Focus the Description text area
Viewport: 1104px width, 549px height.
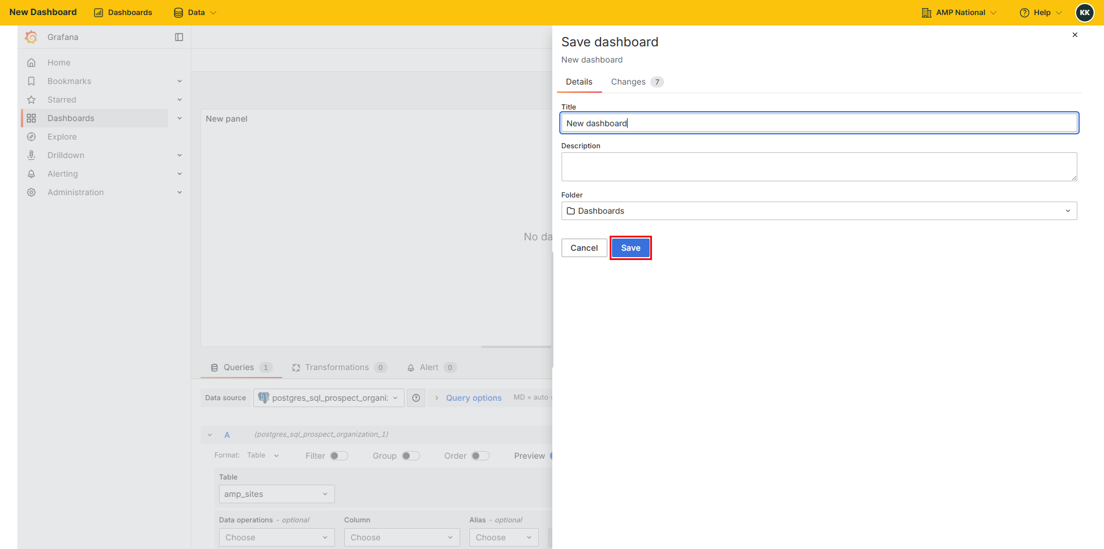point(819,167)
